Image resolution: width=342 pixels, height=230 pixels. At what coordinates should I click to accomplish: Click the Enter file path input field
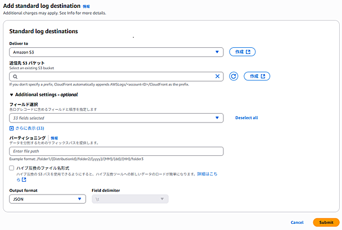116,151
